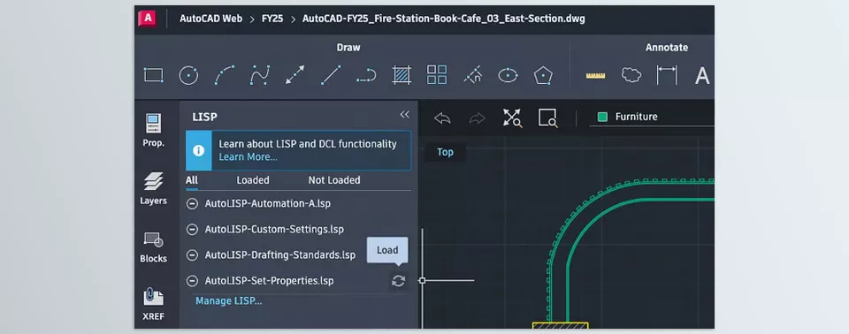Click the Load tooltip button

click(x=387, y=250)
